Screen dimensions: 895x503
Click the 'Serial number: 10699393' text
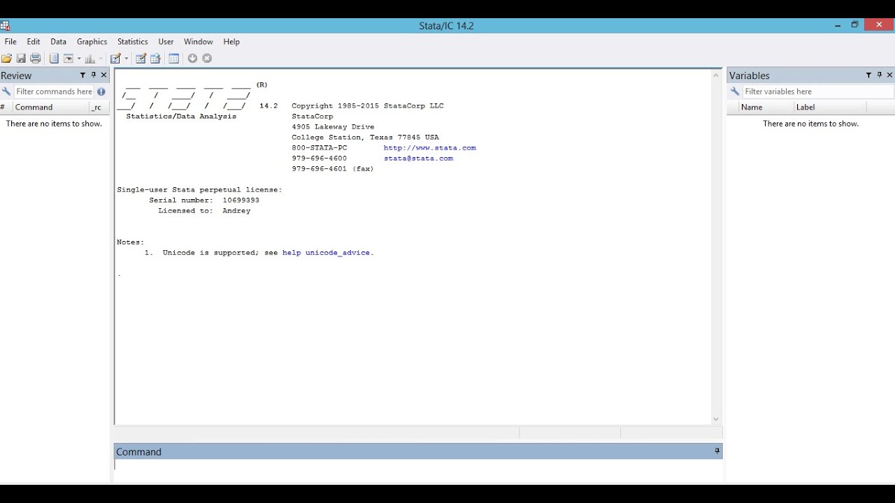(204, 201)
